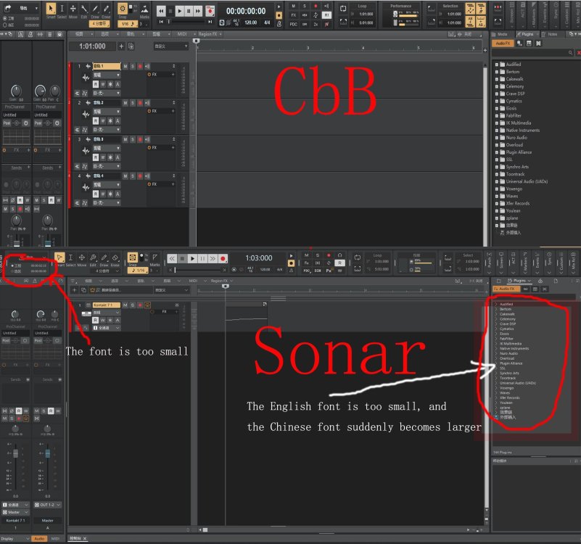Viewport: 581px width, 544px height.
Task: Open the Region FX menu in the top track view
Action: pyautogui.click(x=210, y=34)
